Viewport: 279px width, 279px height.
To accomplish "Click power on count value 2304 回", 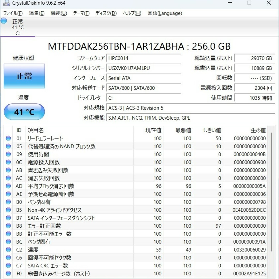I will point(254,88).
